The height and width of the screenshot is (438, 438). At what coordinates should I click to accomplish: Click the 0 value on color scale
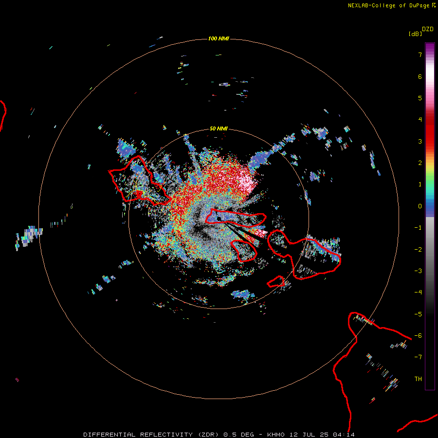[x=420, y=206]
